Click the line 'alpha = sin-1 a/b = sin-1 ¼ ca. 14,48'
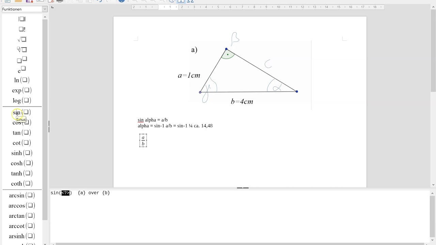Screen dimensions: 436x245 [x=175, y=126]
